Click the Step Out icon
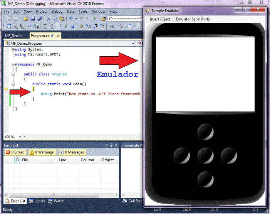The width and height of the screenshot is (270, 214). [102, 26]
